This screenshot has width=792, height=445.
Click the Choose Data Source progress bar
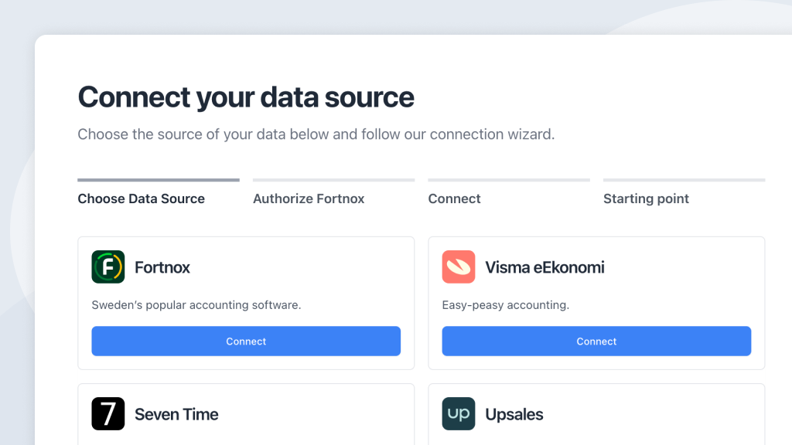click(x=158, y=178)
